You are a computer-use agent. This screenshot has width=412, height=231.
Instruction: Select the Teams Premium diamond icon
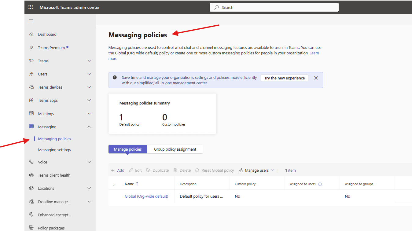click(x=31, y=47)
